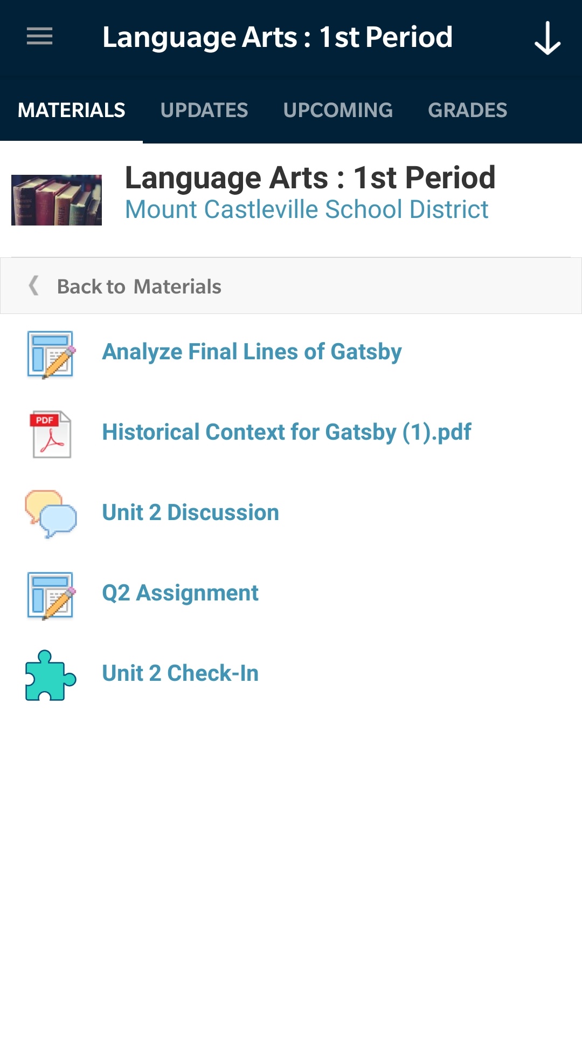
Task: Go to Mount Castleville School District
Action: coord(306,209)
